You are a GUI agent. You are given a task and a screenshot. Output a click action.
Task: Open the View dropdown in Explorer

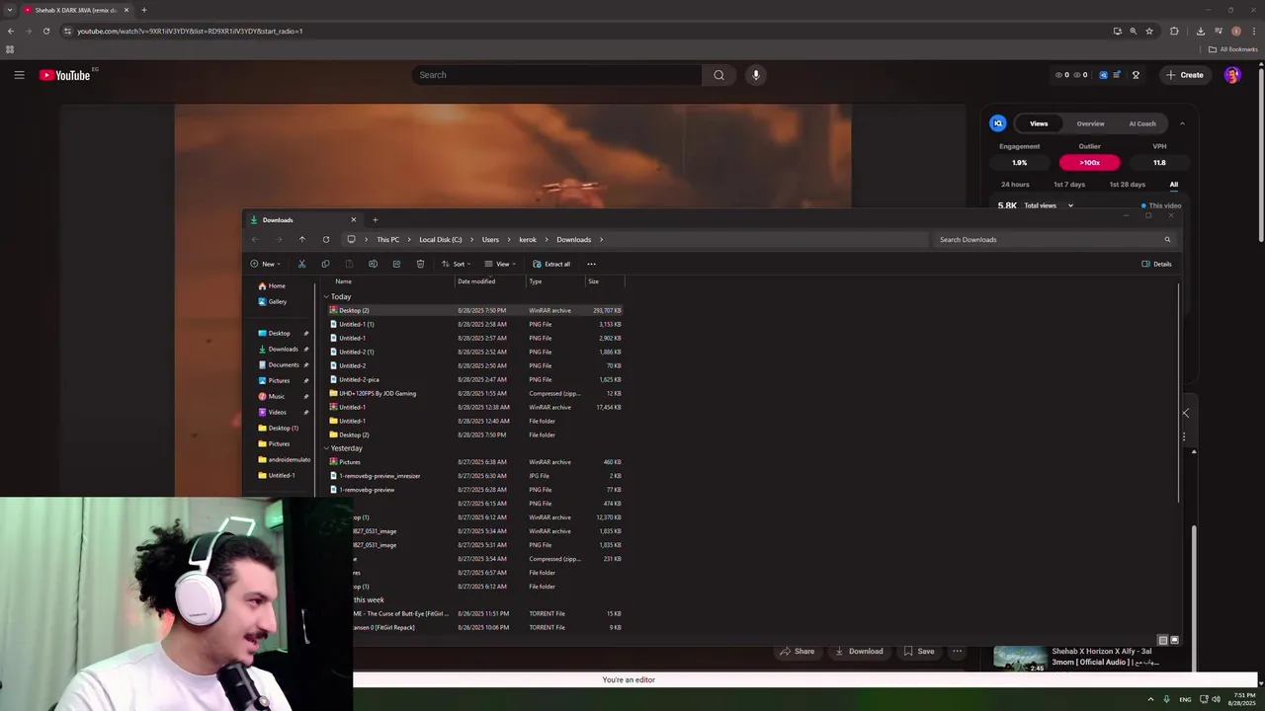click(x=500, y=264)
